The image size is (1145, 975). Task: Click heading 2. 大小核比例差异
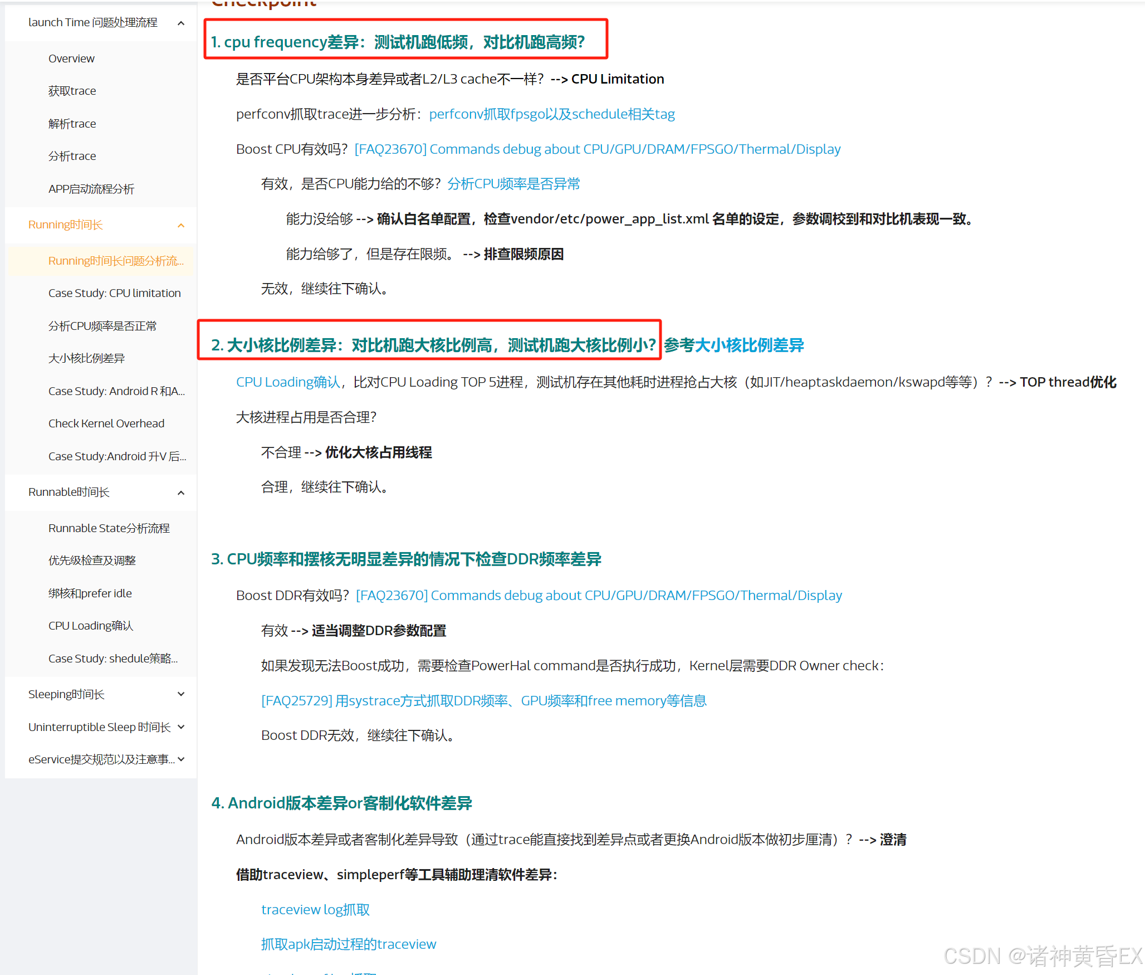(433, 345)
